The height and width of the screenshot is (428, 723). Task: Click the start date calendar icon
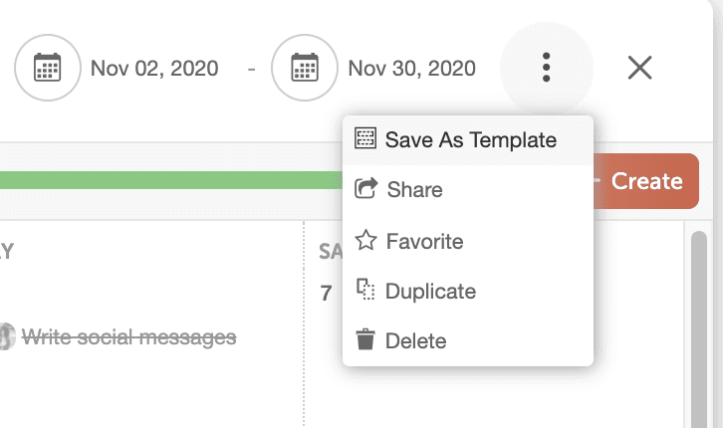[x=48, y=68]
